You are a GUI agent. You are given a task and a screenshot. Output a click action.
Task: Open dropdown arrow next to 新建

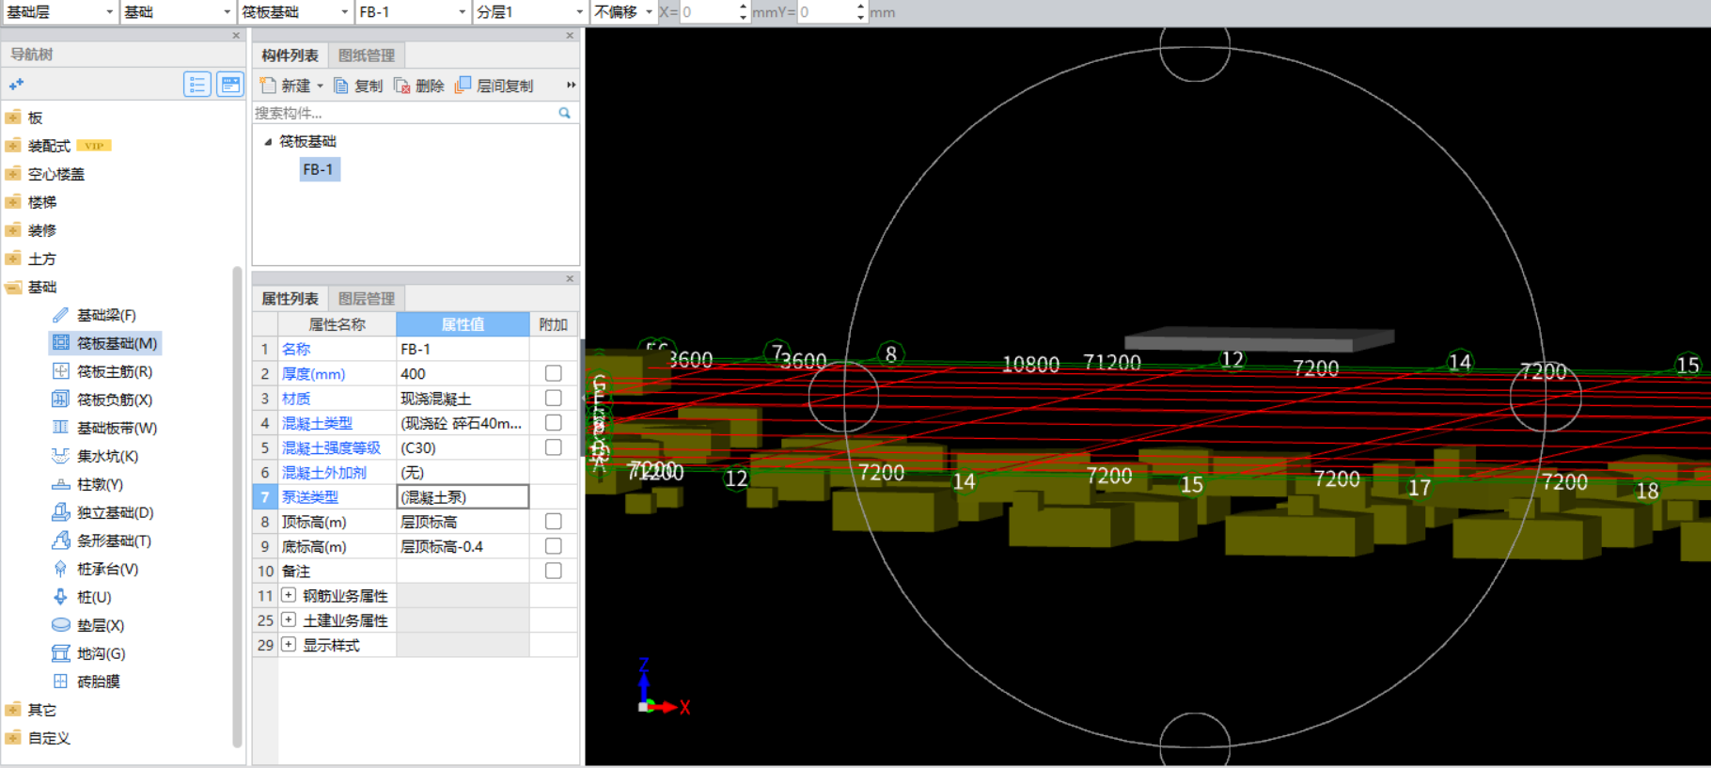[320, 86]
